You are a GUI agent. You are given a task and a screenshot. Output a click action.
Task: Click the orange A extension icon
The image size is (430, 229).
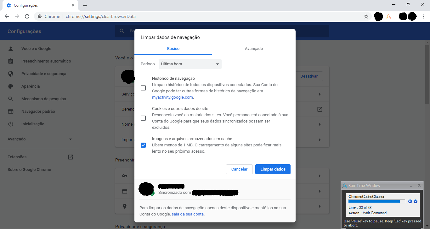(389, 16)
